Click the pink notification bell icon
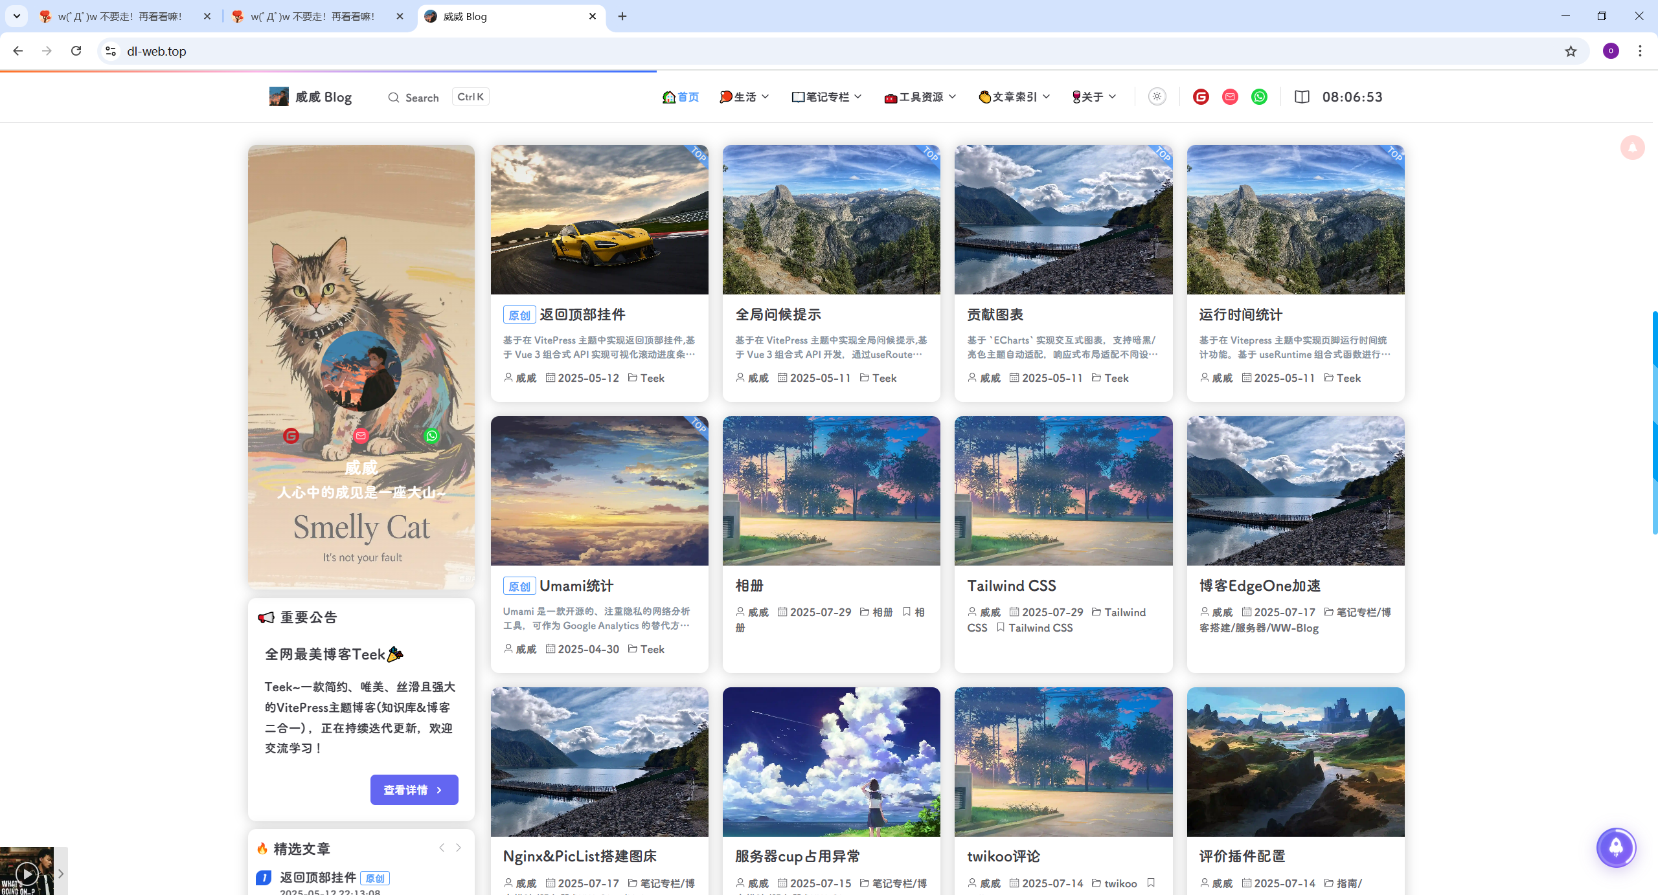 [1632, 148]
